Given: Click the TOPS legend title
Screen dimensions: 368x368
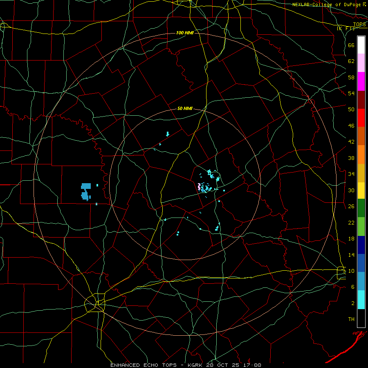Looking at the screenshot, I should 359,25.
